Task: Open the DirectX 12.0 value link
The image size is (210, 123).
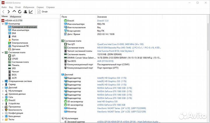Action: [x=103, y=21]
